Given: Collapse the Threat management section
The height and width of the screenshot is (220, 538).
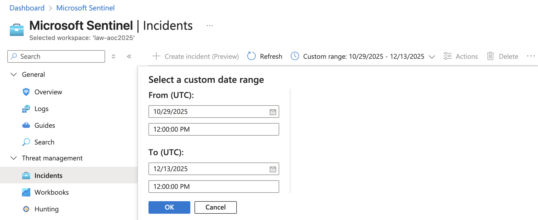Looking at the screenshot, I should tap(14, 158).
